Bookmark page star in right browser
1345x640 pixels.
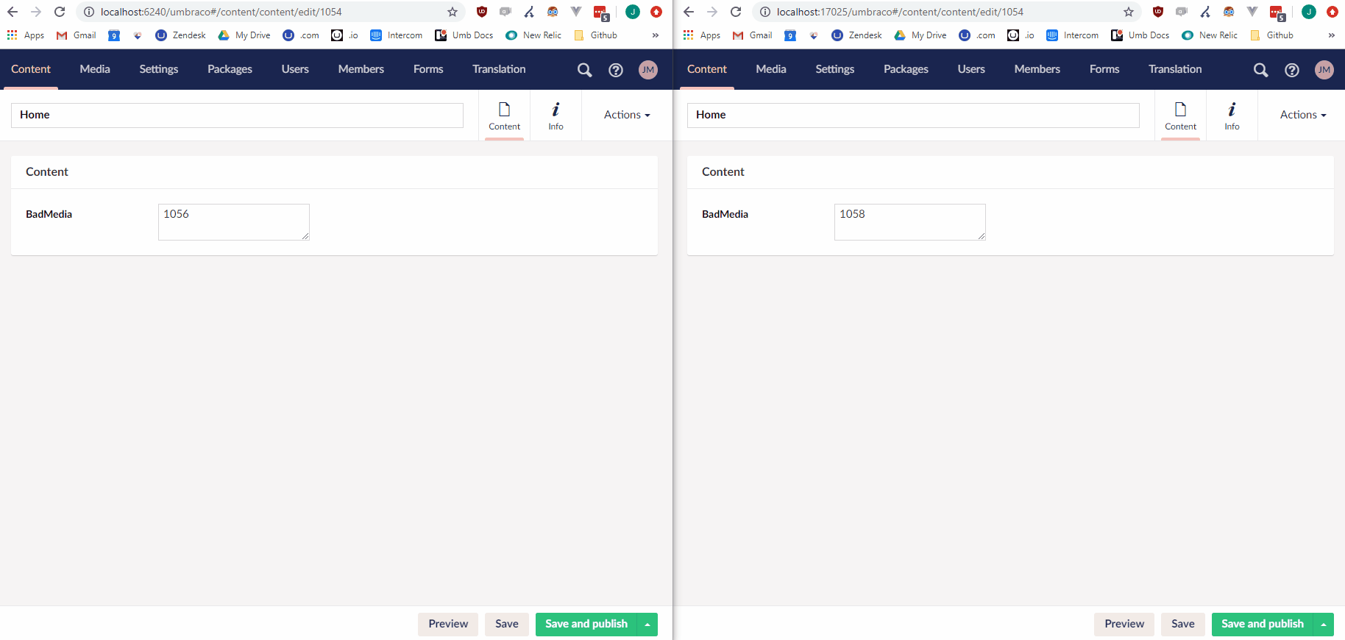(1129, 12)
